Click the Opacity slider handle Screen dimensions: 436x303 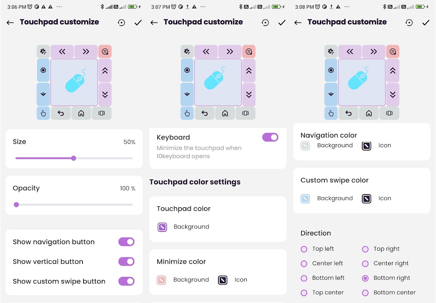coord(16,205)
